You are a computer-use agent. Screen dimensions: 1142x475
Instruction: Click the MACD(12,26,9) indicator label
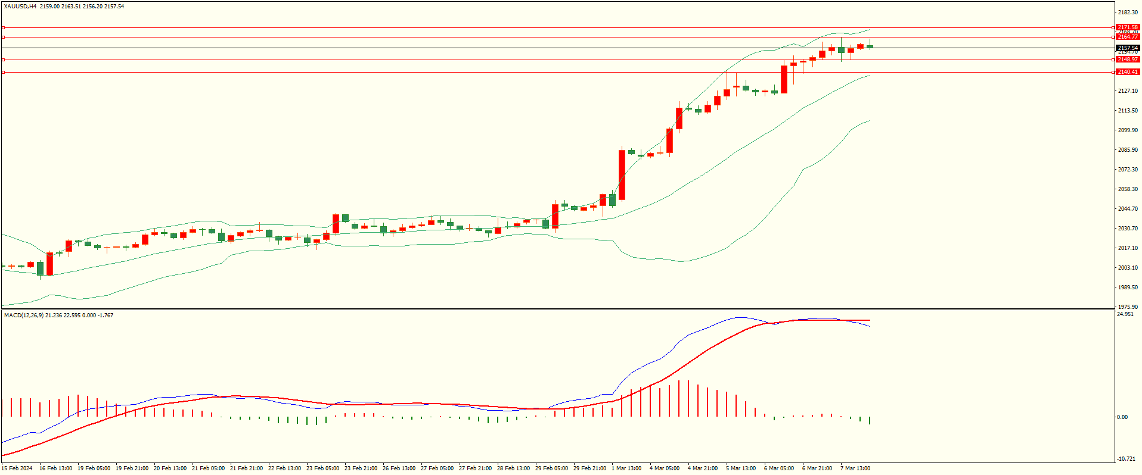pyautogui.click(x=23, y=315)
